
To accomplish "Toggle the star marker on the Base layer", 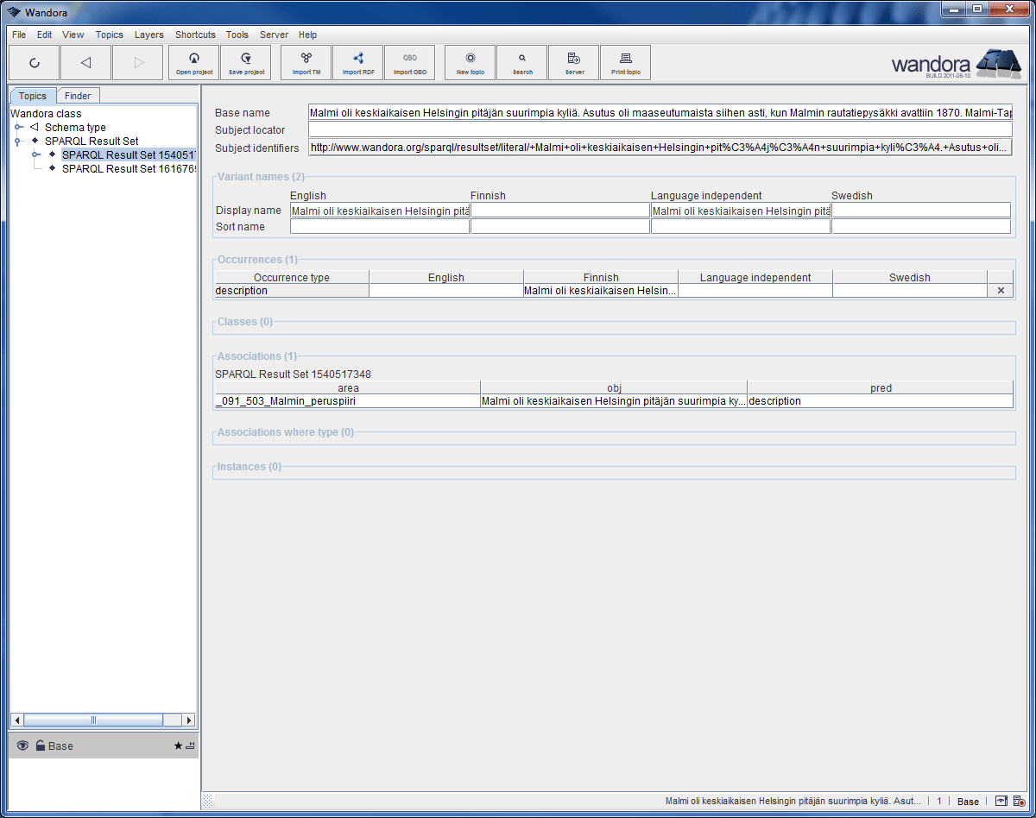I will coord(179,746).
